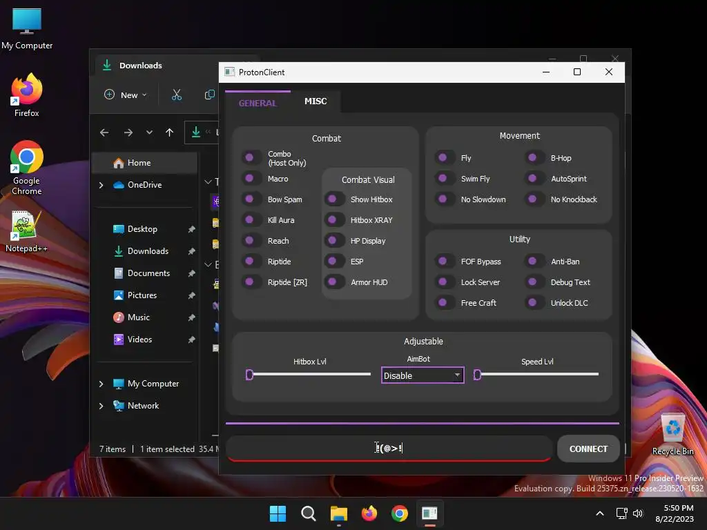Select Home in Explorer navigation
This screenshot has width=707, height=530.
(x=144, y=163)
